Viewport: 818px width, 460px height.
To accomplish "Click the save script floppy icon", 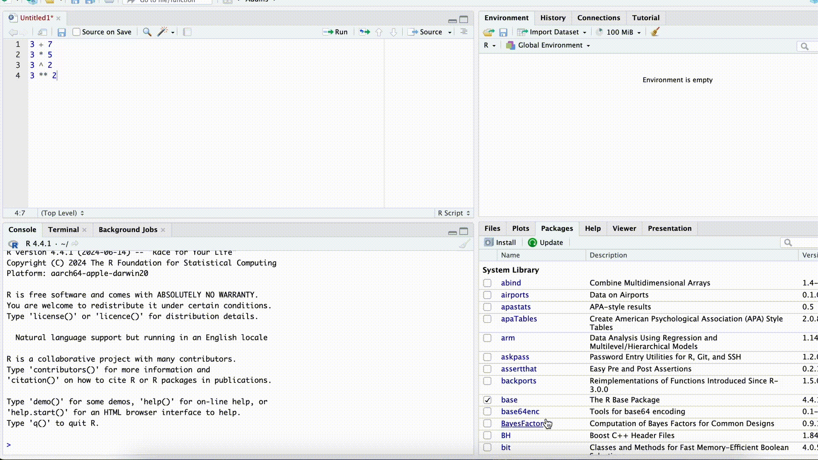I will tap(61, 32).
